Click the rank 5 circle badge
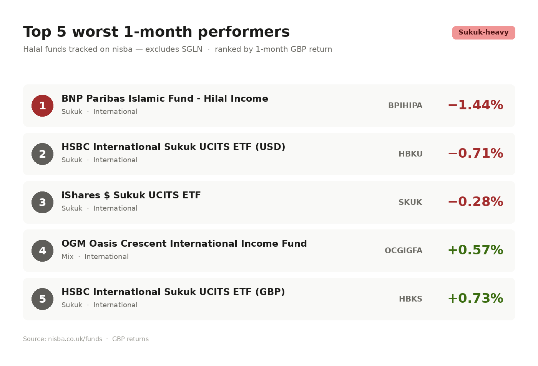The image size is (538, 366). tap(42, 299)
